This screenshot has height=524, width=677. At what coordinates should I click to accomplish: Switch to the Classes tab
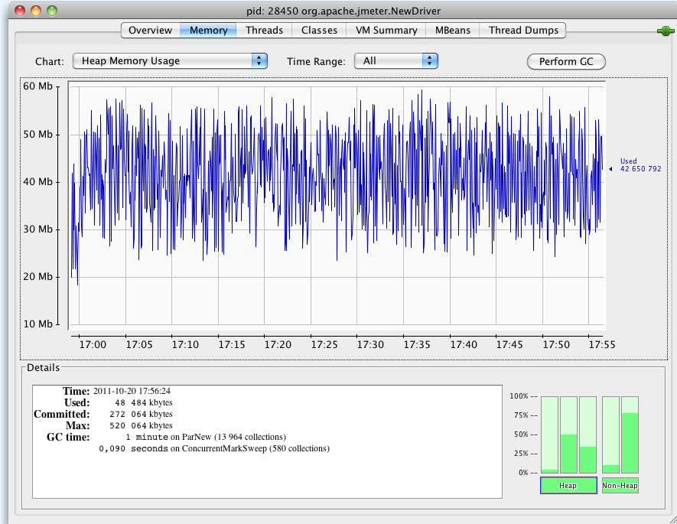click(318, 31)
